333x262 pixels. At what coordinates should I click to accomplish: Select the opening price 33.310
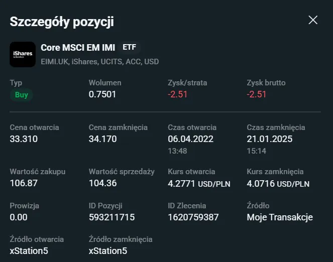tap(24, 139)
